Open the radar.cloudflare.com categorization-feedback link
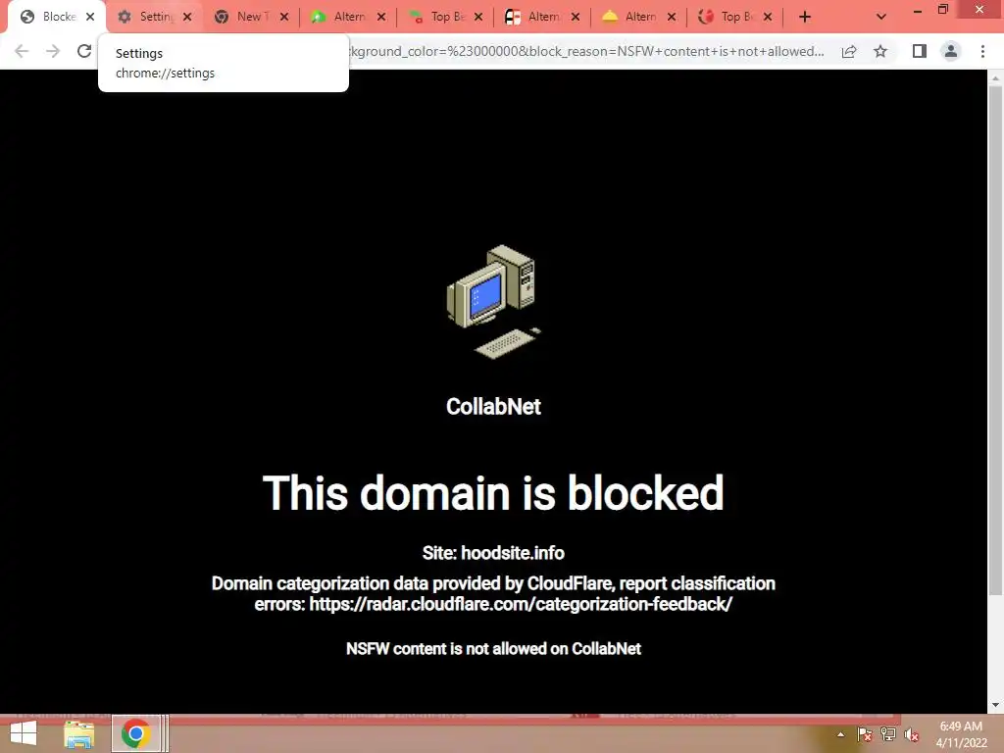 [521, 604]
